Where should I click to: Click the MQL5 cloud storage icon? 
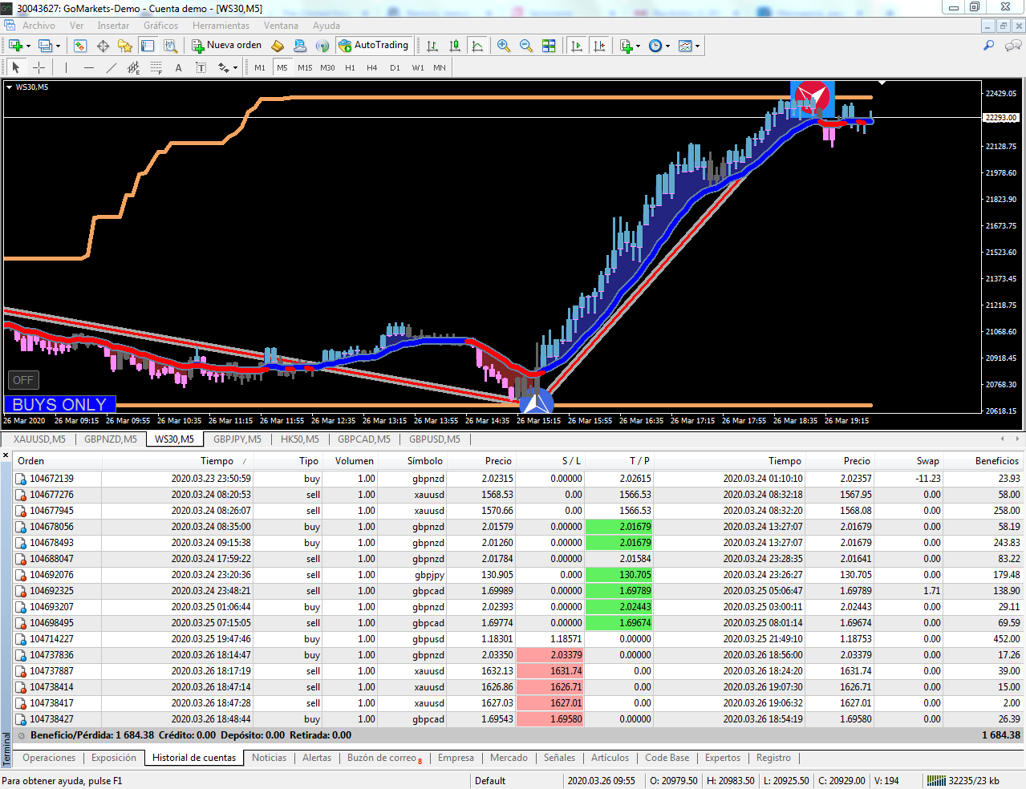tap(300, 46)
